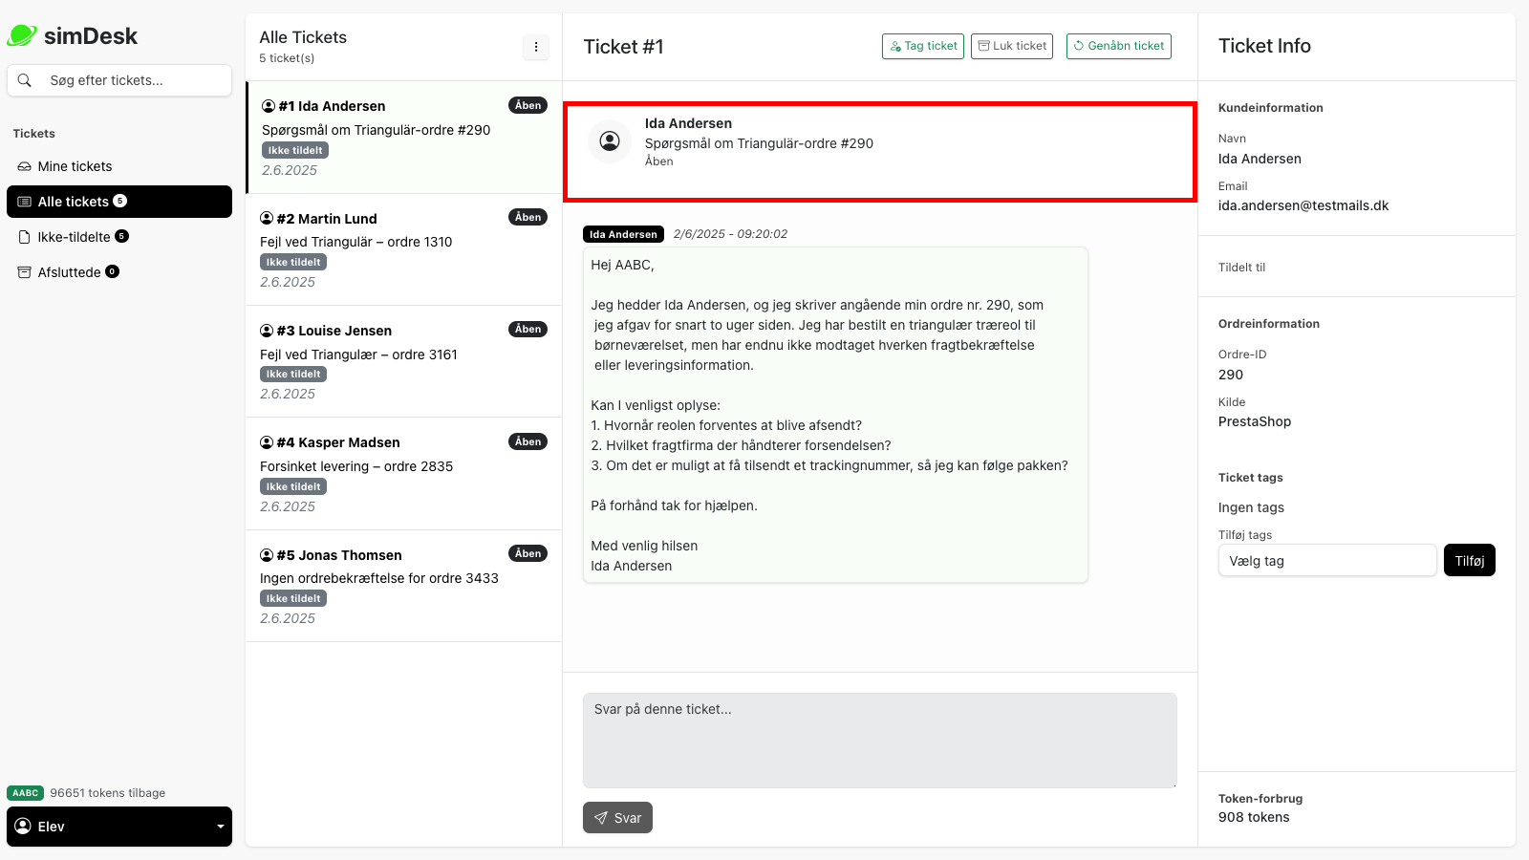1529x860 pixels.
Task: Expand the Elev account menu chevron
Action: tap(221, 826)
